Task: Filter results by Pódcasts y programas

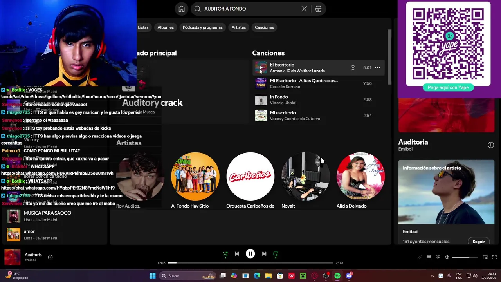Action: pyautogui.click(x=202, y=27)
